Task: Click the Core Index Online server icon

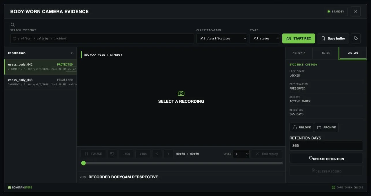Action: 333,188
